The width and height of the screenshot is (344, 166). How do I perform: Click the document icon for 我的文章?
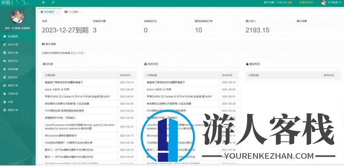[x=4, y=53]
